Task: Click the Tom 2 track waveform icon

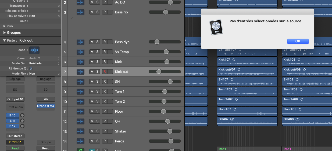Action: click(80, 101)
